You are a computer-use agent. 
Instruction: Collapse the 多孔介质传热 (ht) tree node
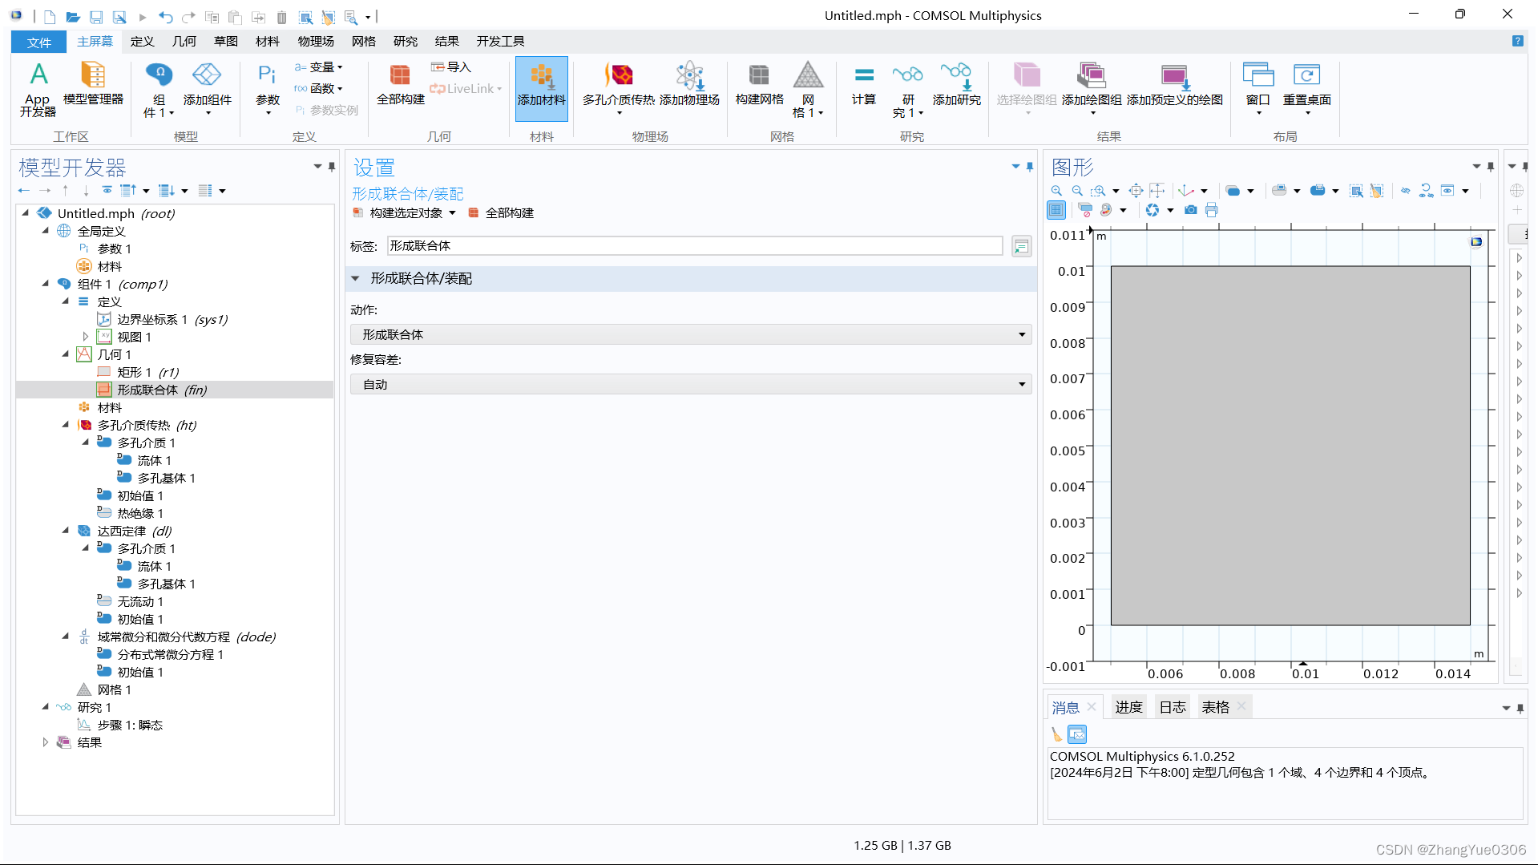coord(66,425)
